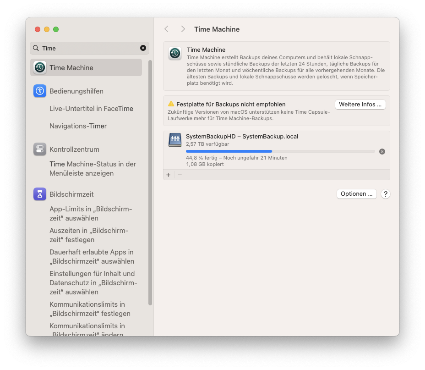
Task: Click the yellow warning triangle icon
Action: [171, 104]
